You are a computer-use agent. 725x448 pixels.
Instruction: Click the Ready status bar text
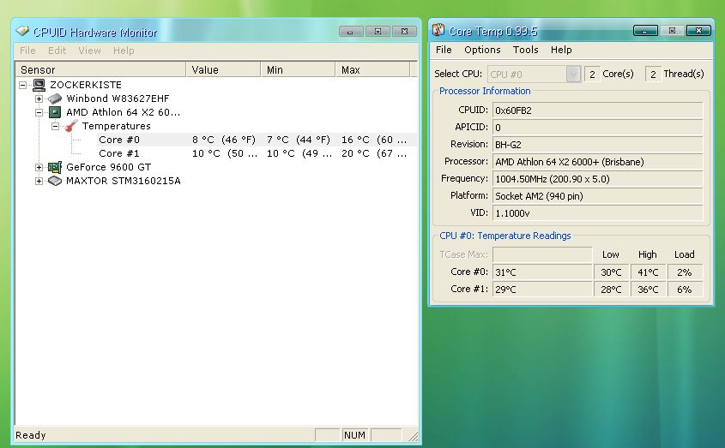[x=31, y=435]
